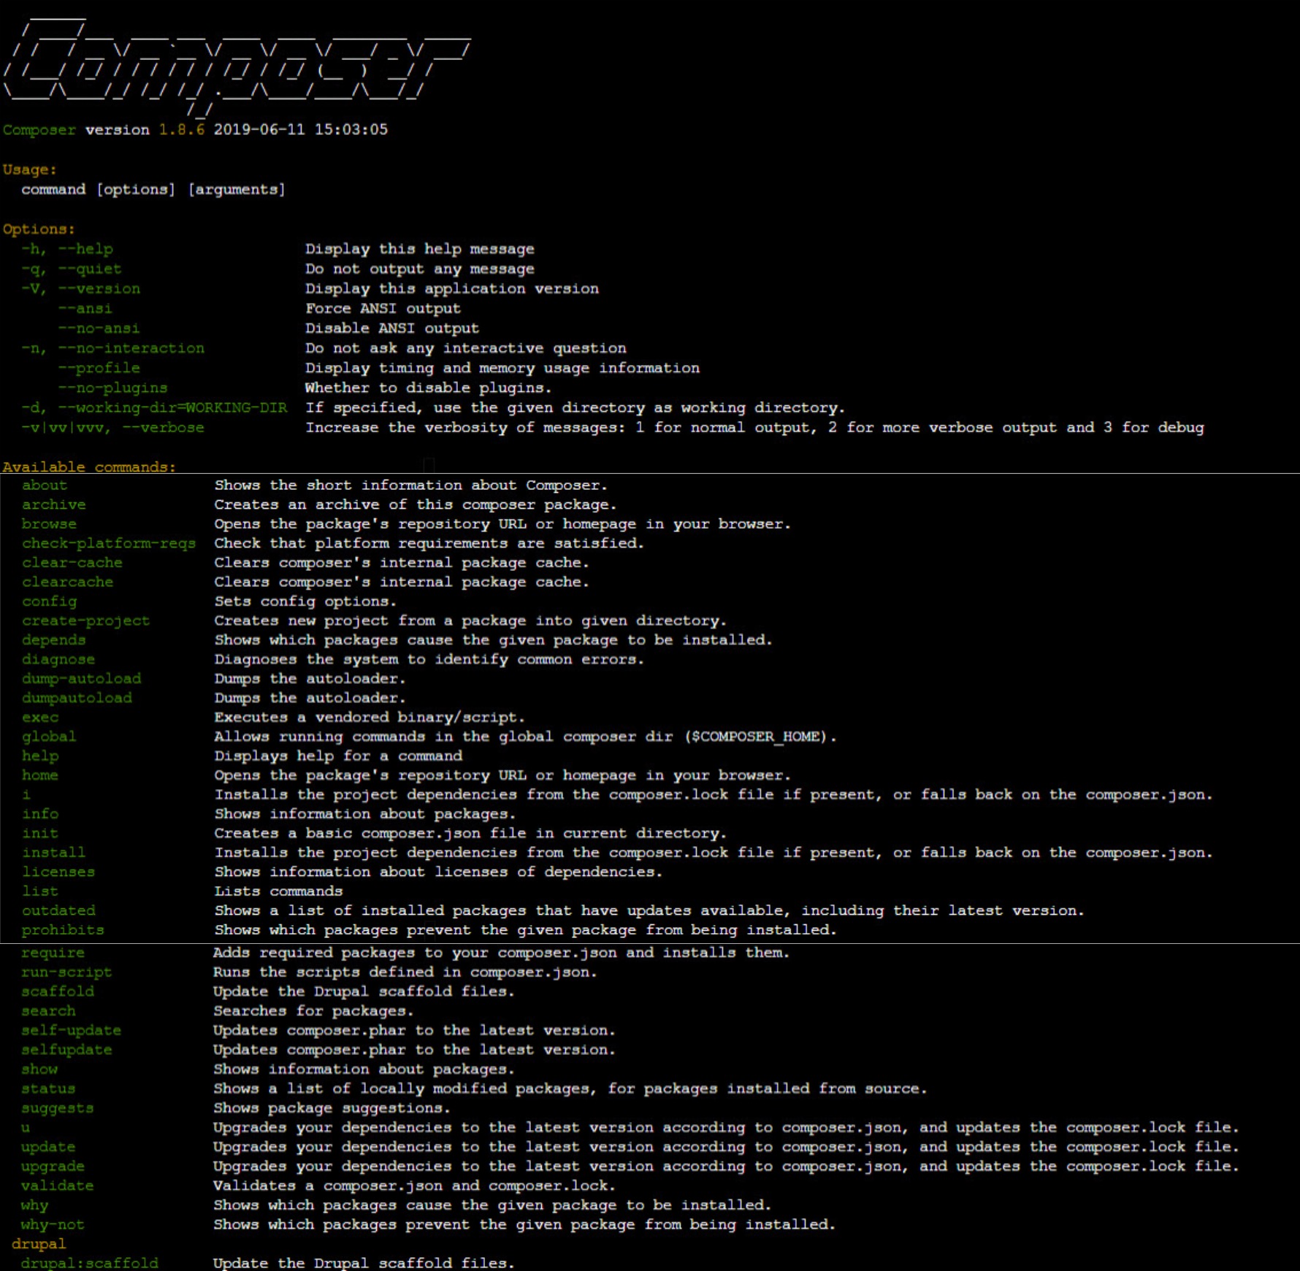Select the 'check-platform-reqs' command
The width and height of the screenshot is (1300, 1271).
[109, 543]
